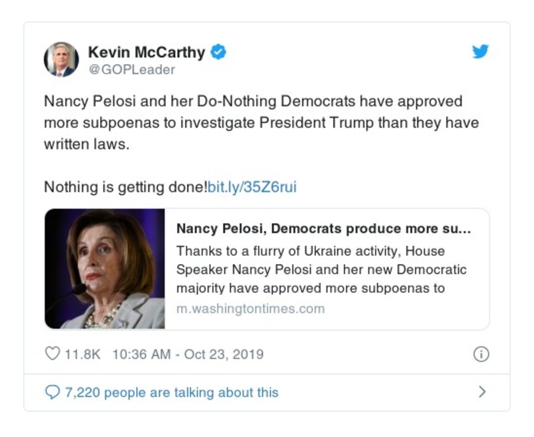The width and height of the screenshot is (534, 437).
Task: Open the article headline in the link card
Action: (x=324, y=229)
